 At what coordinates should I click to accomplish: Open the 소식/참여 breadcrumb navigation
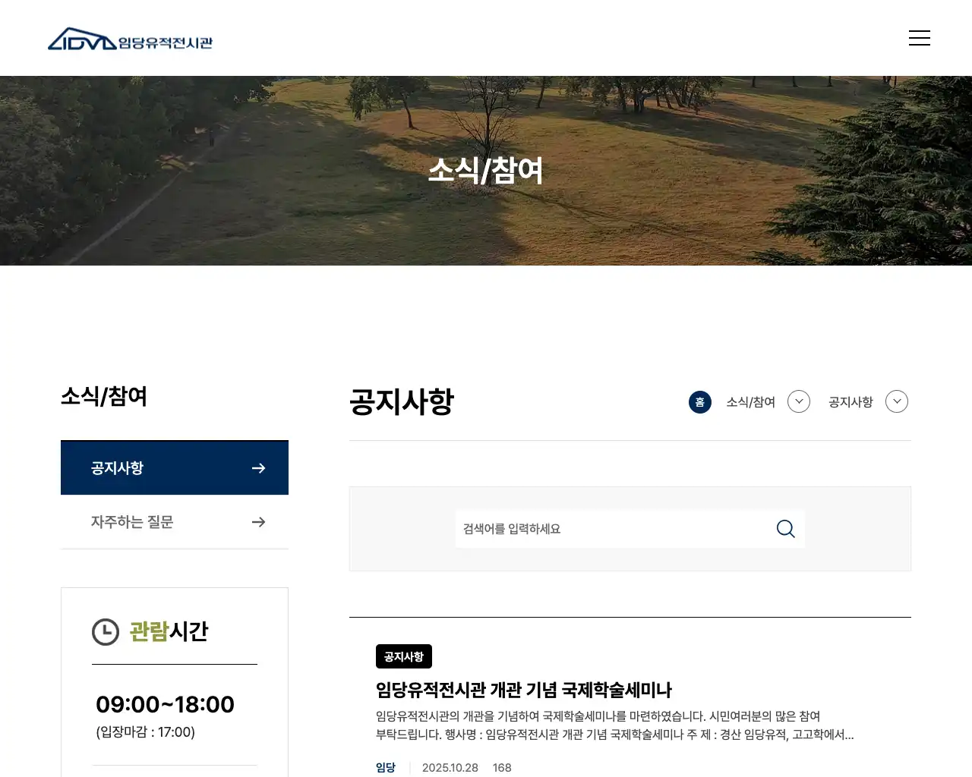coord(750,402)
